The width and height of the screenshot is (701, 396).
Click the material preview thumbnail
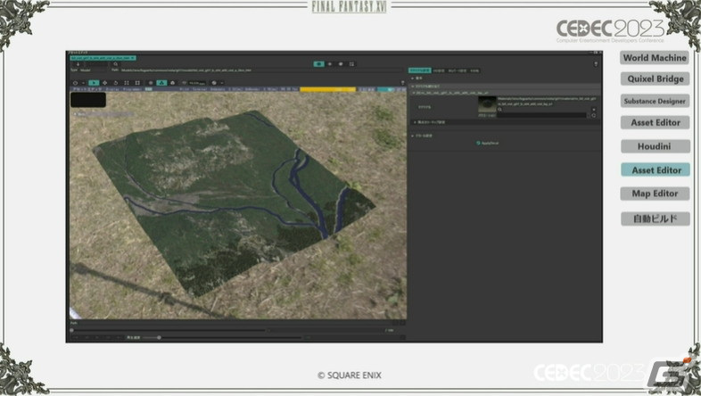point(487,104)
